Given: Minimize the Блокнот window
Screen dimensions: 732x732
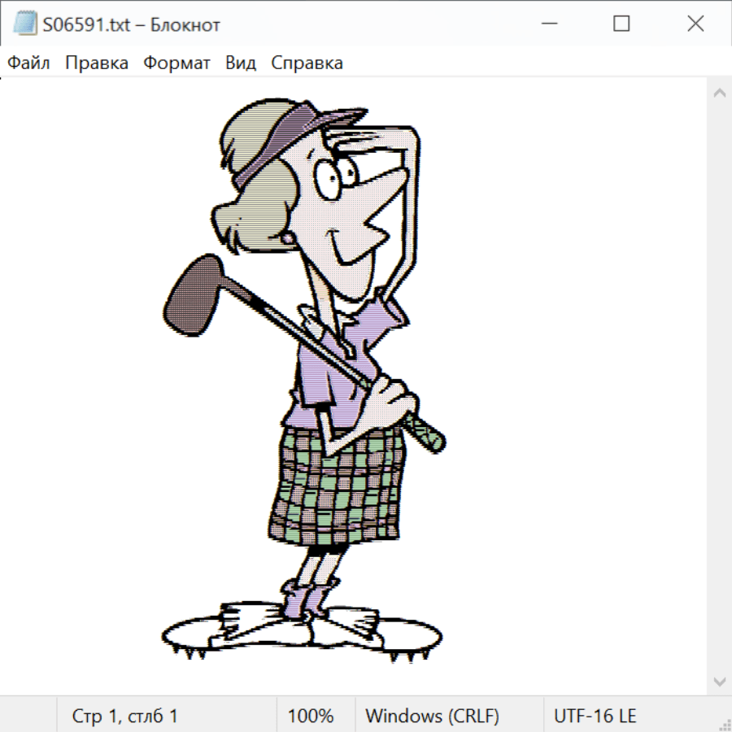Looking at the screenshot, I should (547, 24).
